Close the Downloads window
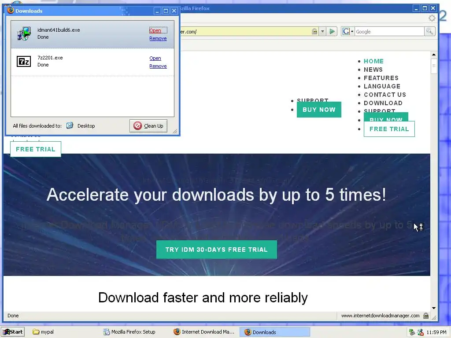Image resolution: width=451 pixels, height=338 pixels. (174, 11)
